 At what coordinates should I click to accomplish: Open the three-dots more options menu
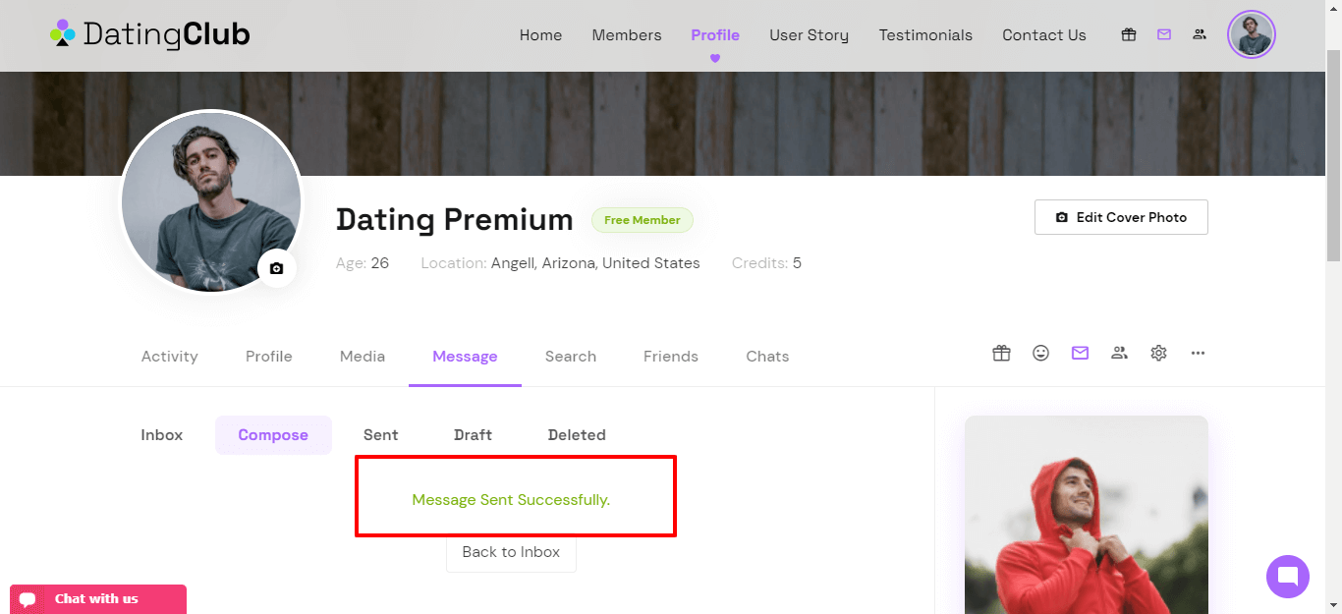point(1198,353)
